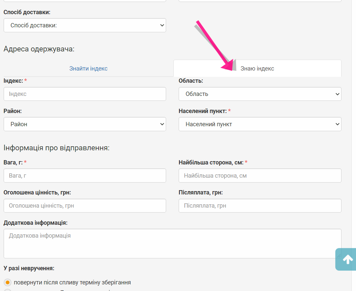
Task: Focus the 'Оголошена цінність, грн' field
Action: tap(85, 206)
